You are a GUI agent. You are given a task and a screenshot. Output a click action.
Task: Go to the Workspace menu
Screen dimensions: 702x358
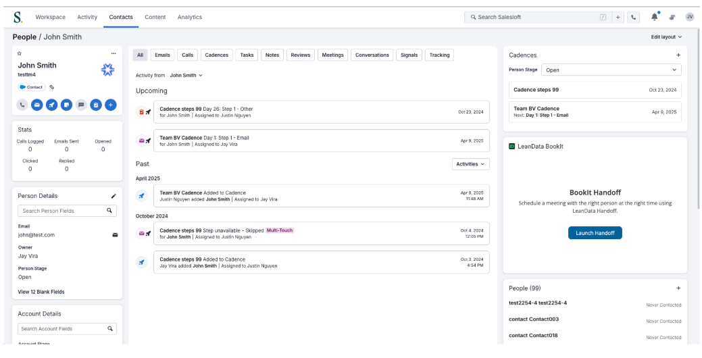click(51, 17)
